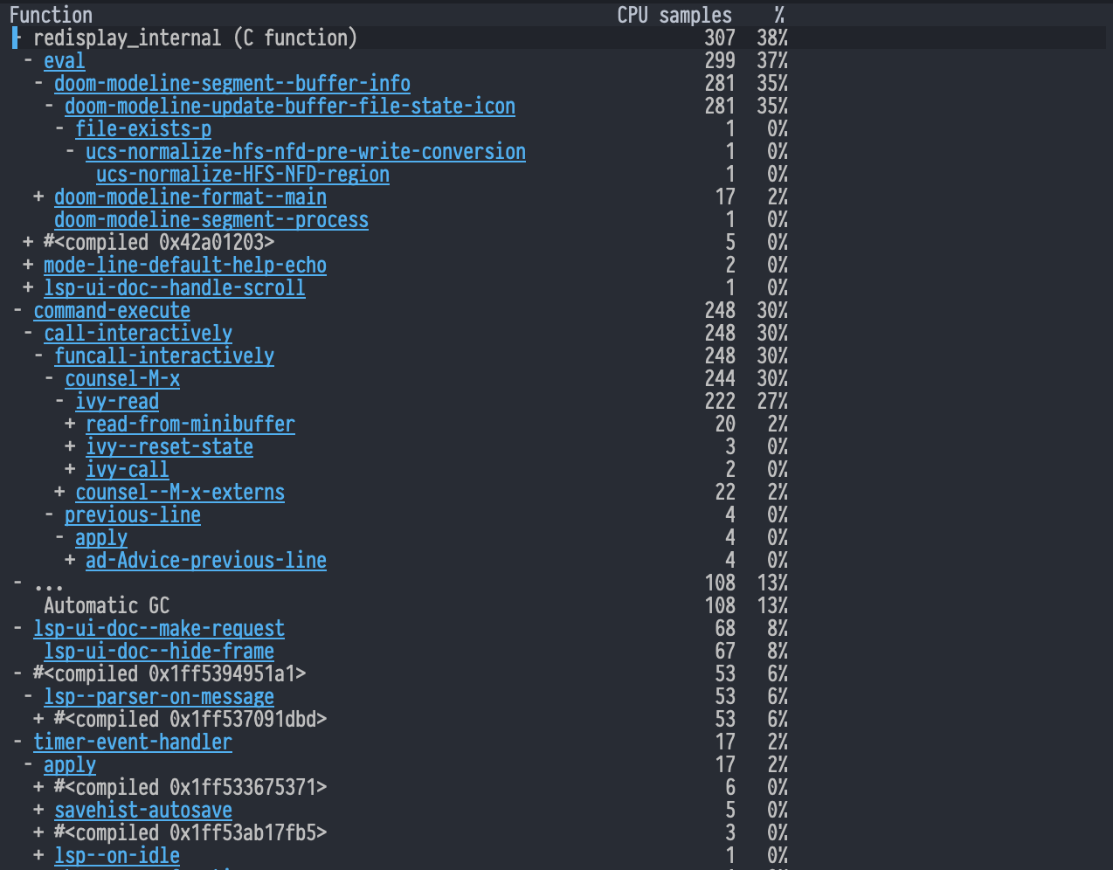Collapse lsp--parser-on-message node

[28, 696]
